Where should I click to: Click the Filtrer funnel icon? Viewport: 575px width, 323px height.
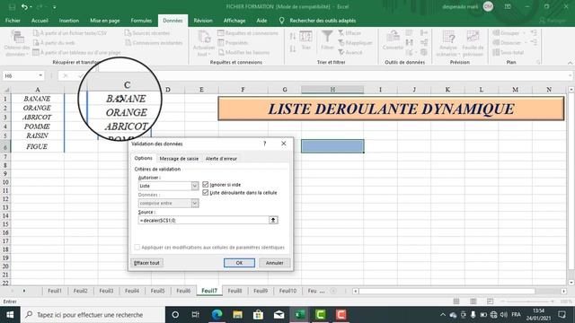tap(327, 37)
